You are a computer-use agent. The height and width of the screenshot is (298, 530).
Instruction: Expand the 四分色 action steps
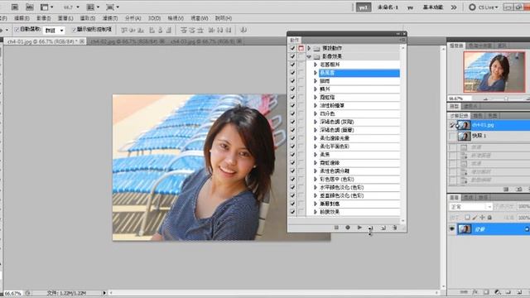(x=316, y=114)
